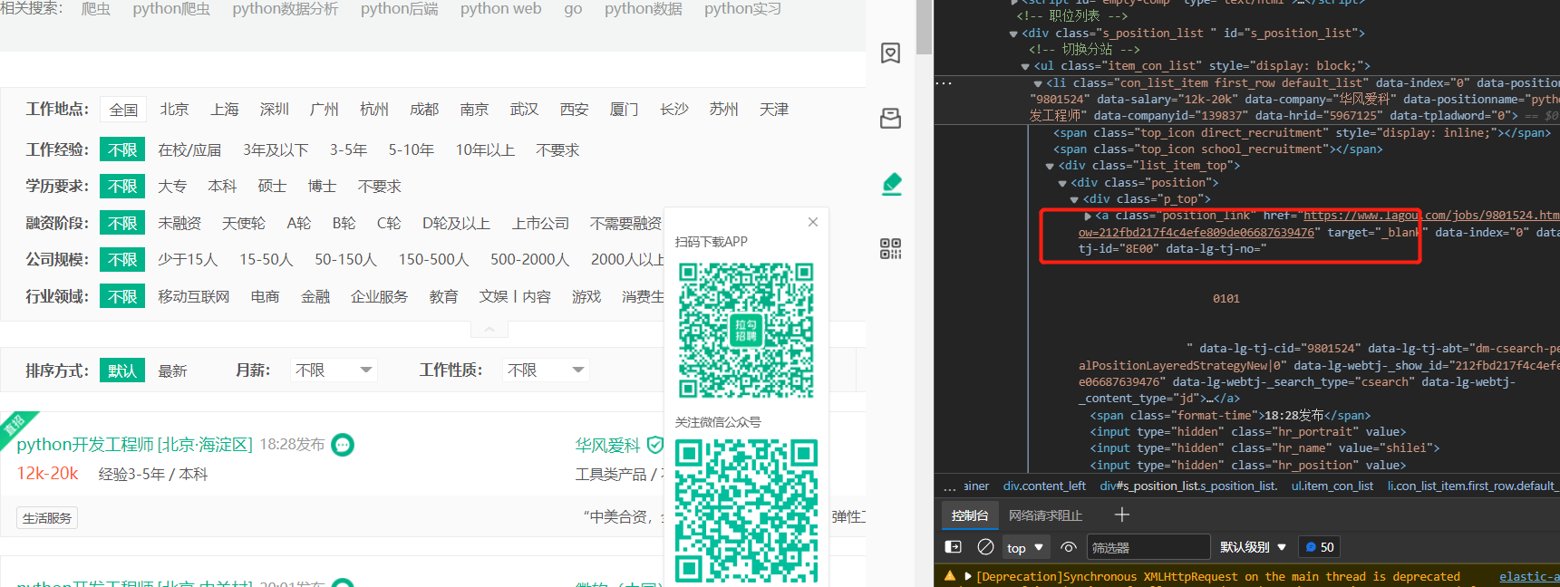The width and height of the screenshot is (1560, 587).
Task: Open the elastic-a source link in console
Action: pyautogui.click(x=1529, y=576)
